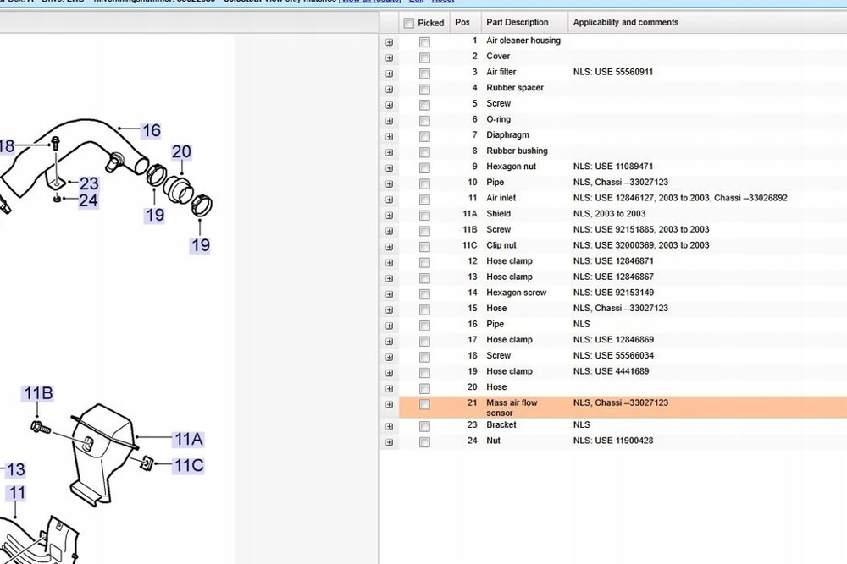Select the Rubber spacer description
This screenshot has height=564, width=847.
(x=515, y=88)
